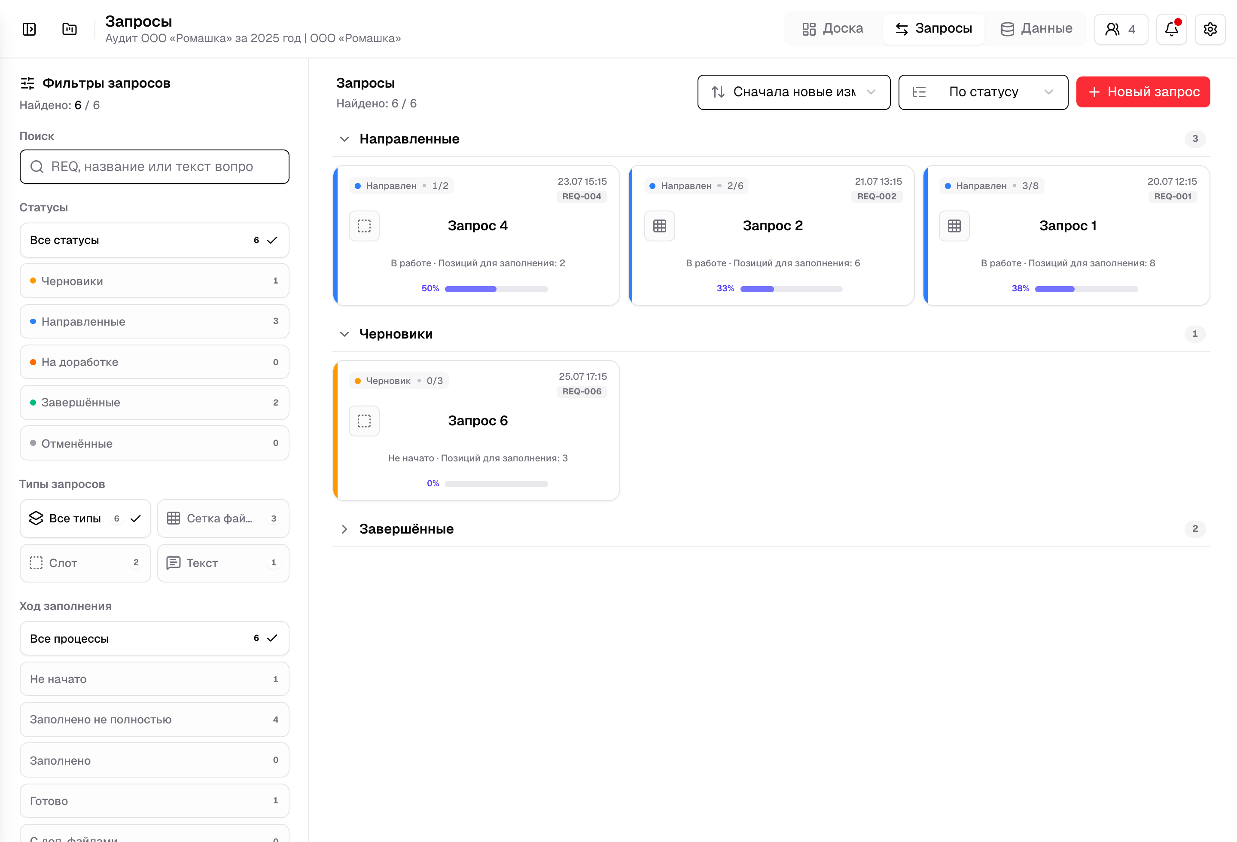
Task: Expand the Завершённые group
Action: [x=344, y=529]
